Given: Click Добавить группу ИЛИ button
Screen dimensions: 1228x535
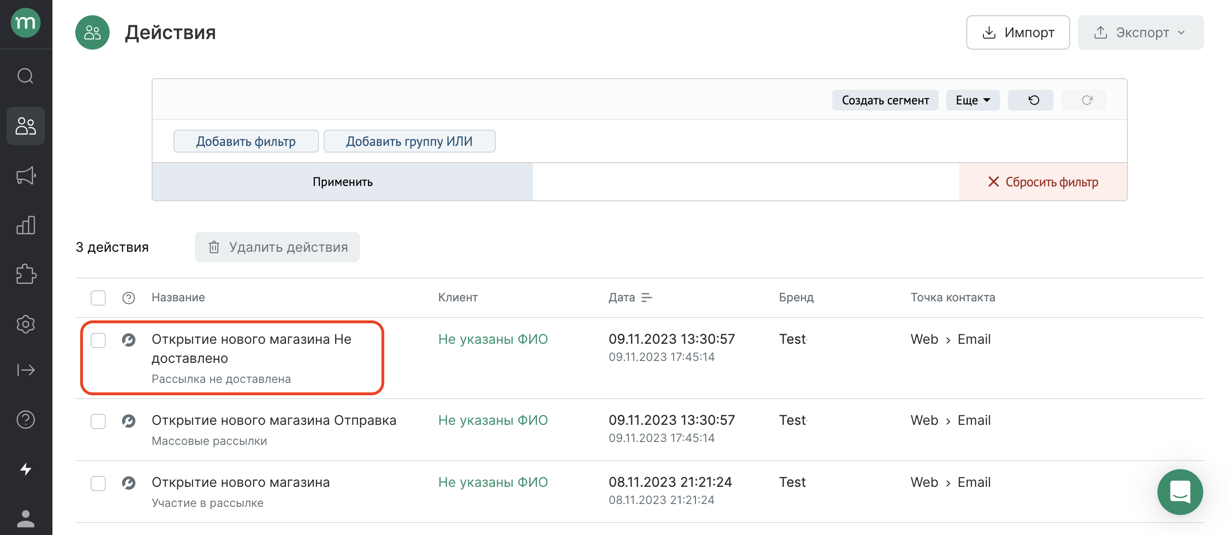Looking at the screenshot, I should click(x=409, y=141).
